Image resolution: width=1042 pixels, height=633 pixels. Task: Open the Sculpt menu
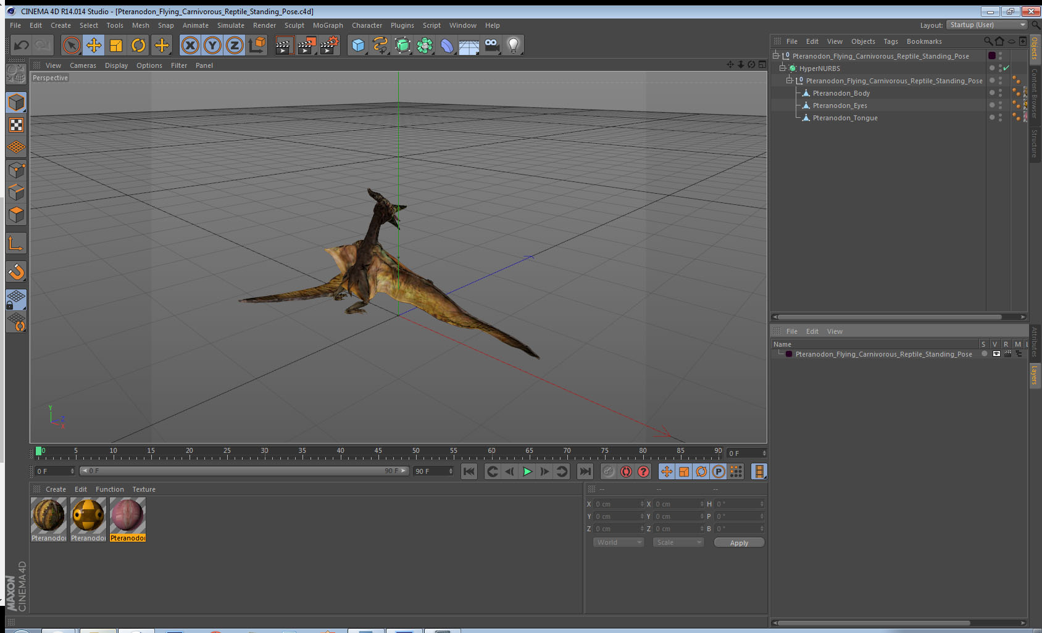[x=294, y=25]
